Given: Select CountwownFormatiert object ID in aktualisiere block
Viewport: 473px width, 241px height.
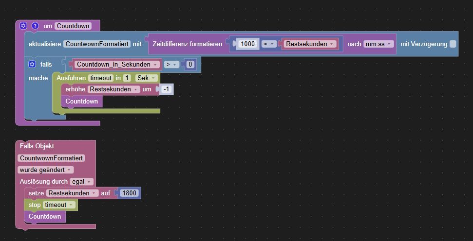Looking at the screenshot, I should point(97,44).
